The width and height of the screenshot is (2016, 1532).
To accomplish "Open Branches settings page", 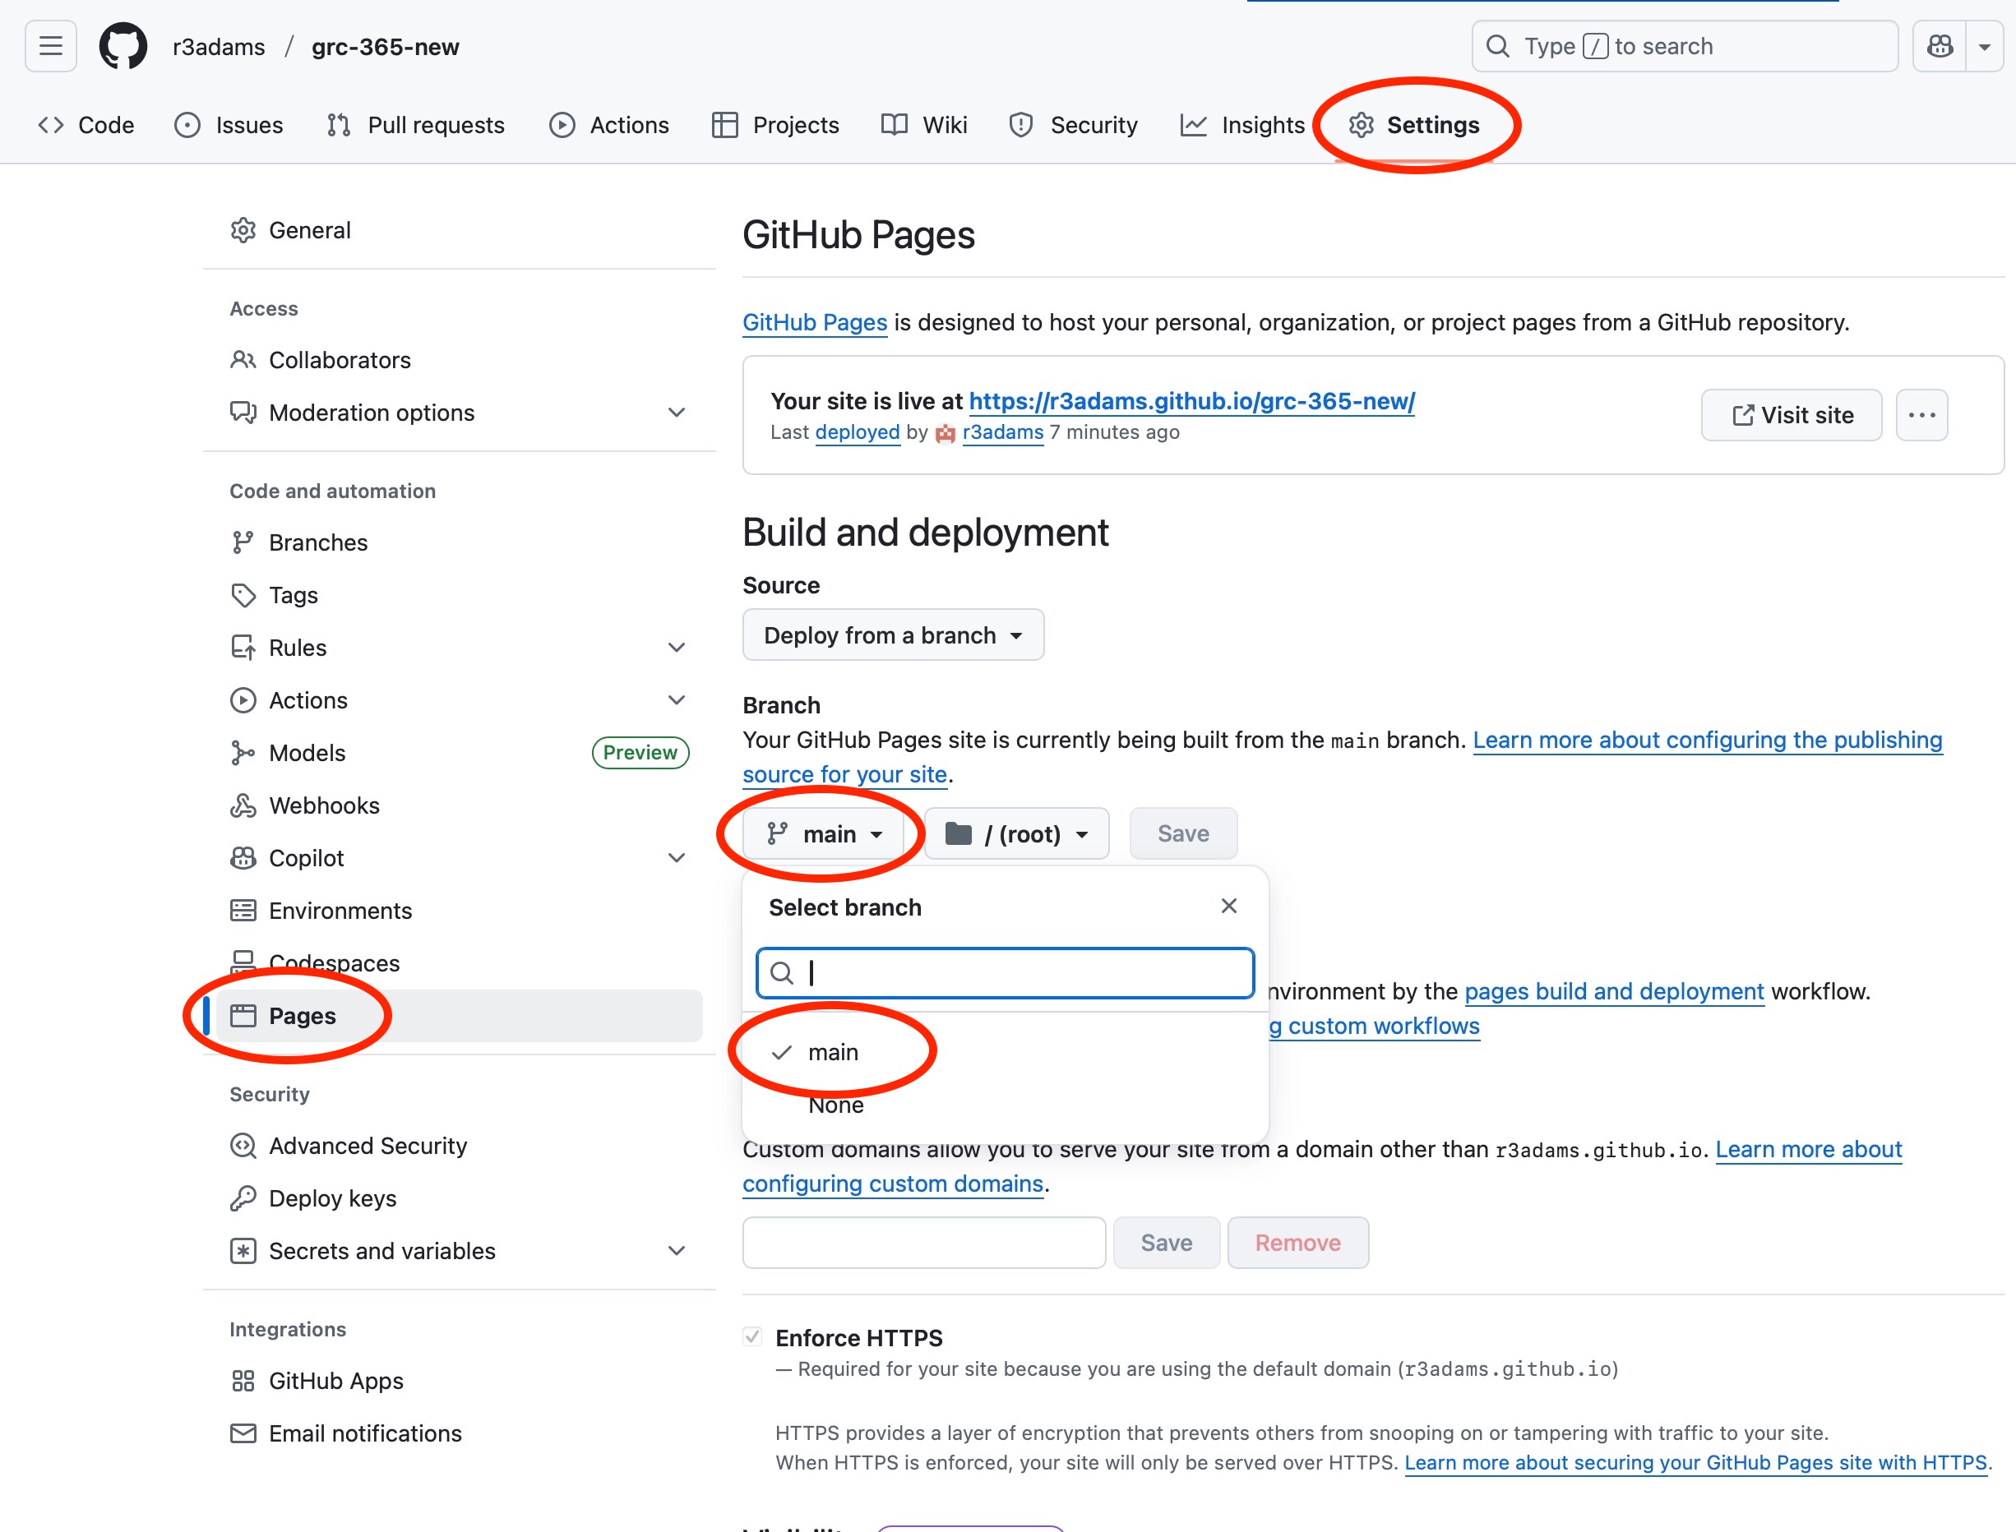I will point(459,542).
